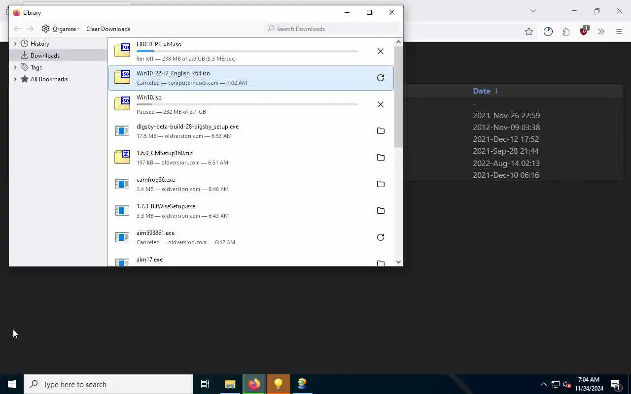Click the HBCD_PE_x64.iso progress bar

pyautogui.click(x=247, y=51)
